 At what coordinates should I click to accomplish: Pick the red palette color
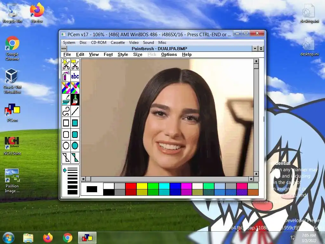[131, 186]
